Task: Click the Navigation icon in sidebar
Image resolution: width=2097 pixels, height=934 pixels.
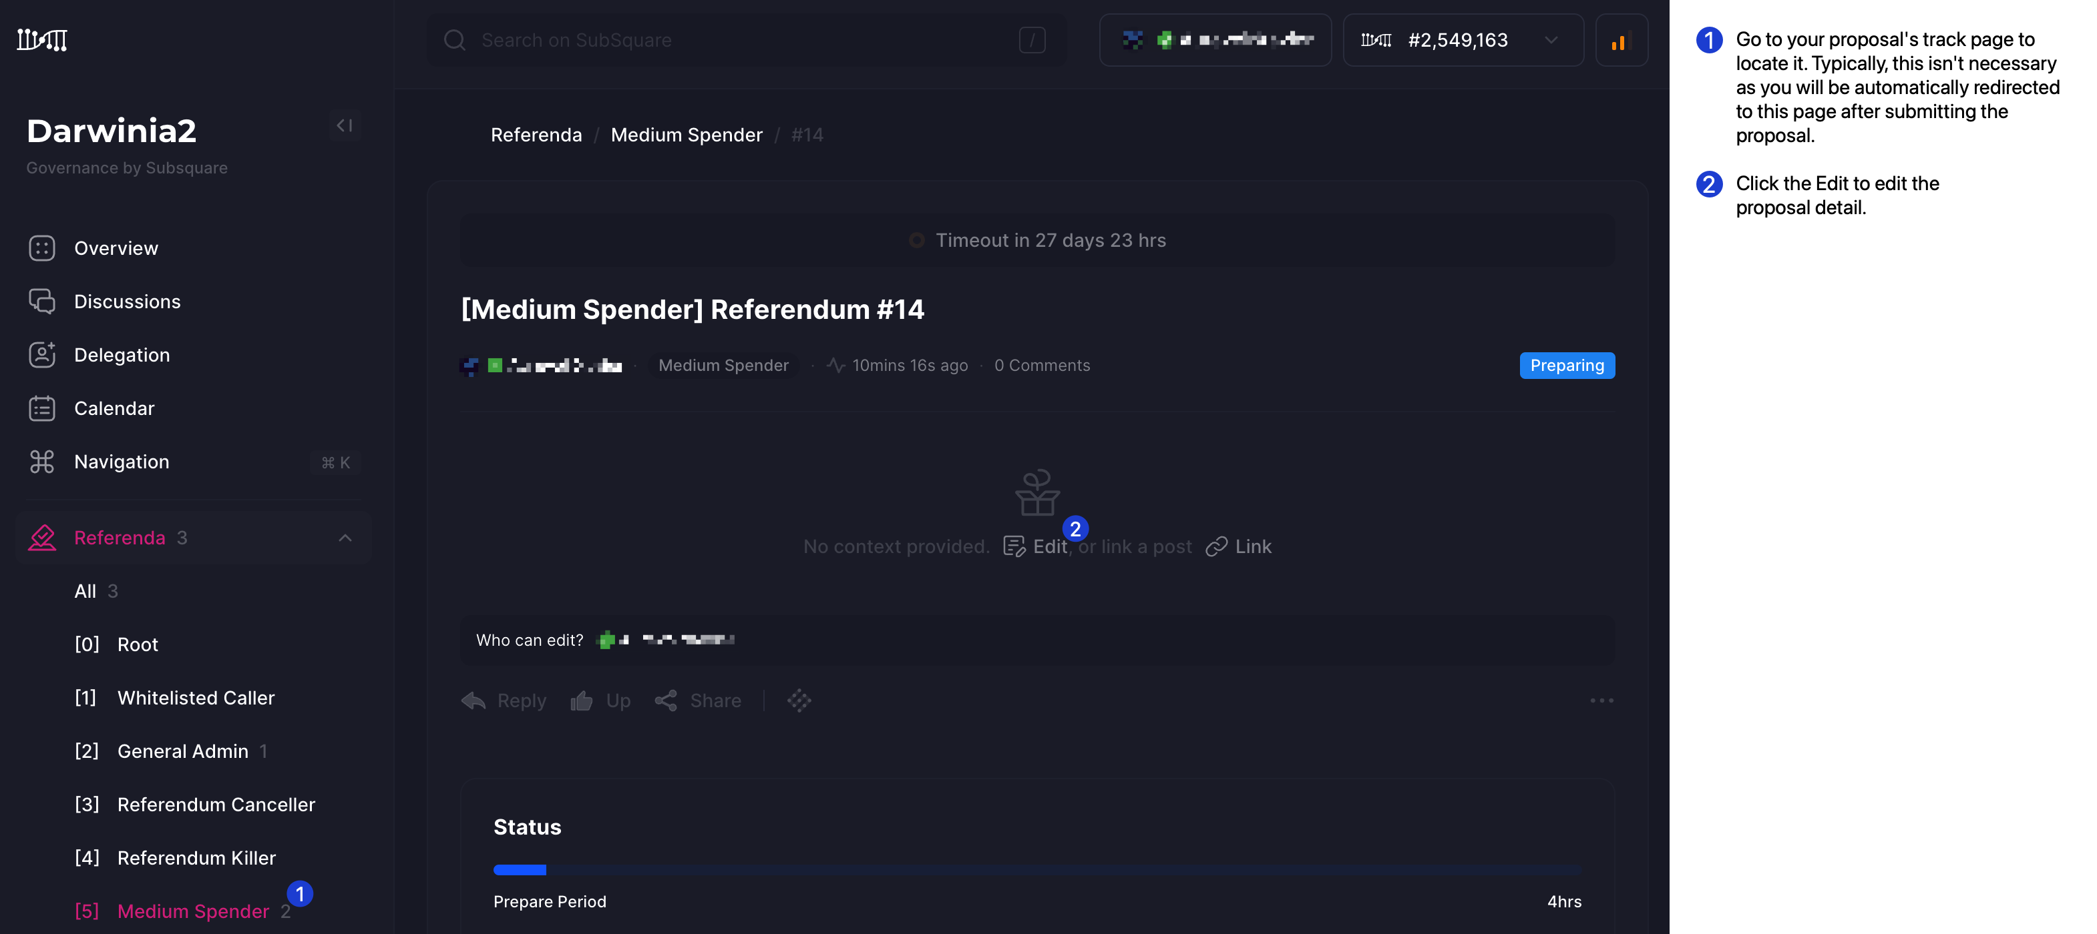Action: [x=41, y=461]
